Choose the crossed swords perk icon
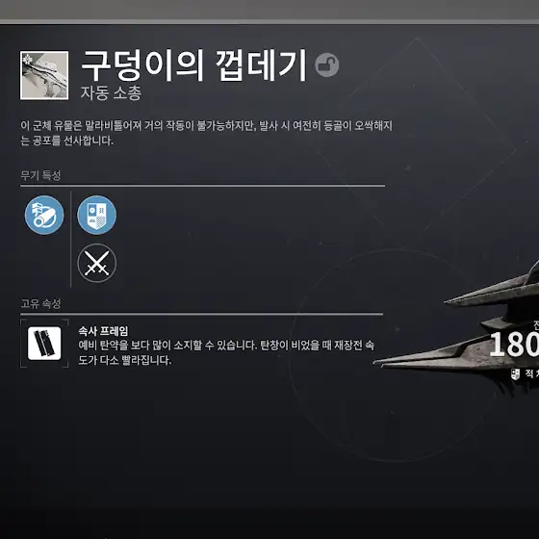Screen dimensions: 539x539 click(97, 264)
